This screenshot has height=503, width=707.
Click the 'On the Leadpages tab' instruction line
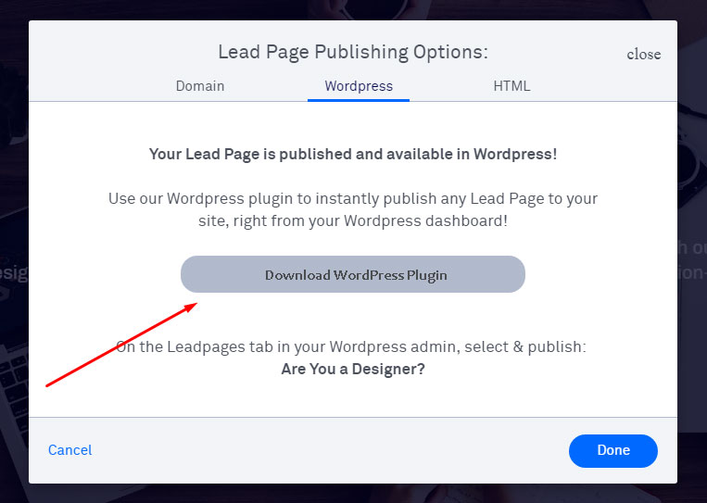coord(351,346)
